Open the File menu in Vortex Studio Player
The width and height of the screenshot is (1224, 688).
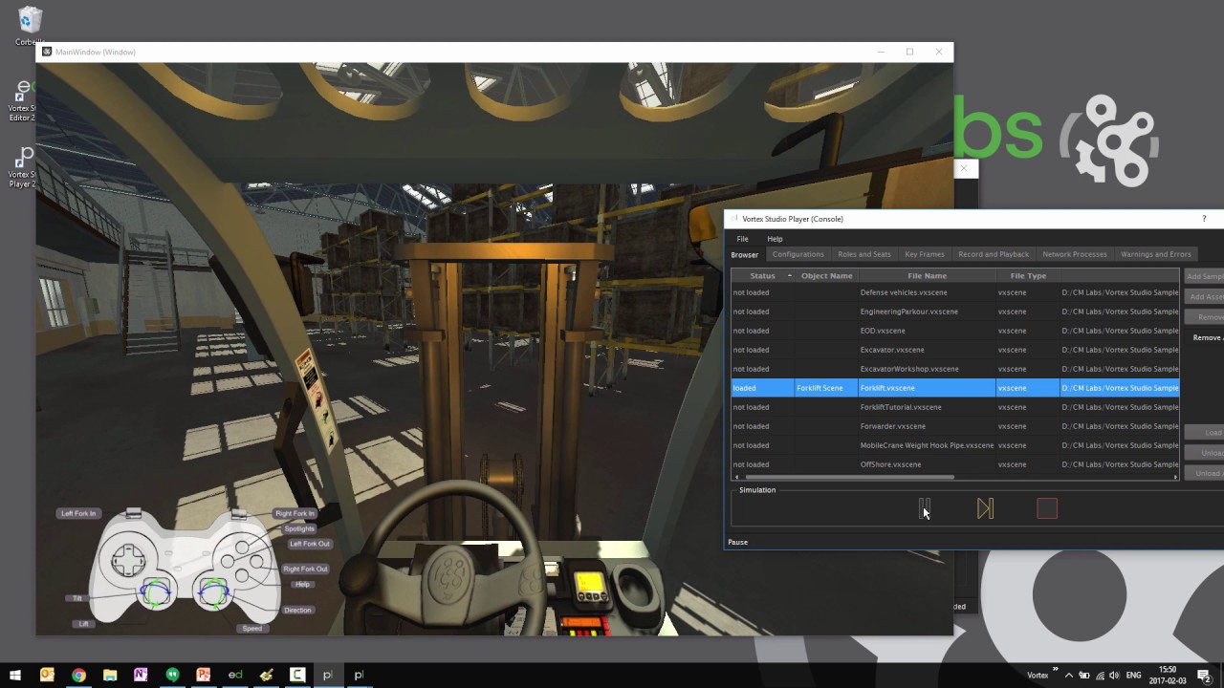742,239
